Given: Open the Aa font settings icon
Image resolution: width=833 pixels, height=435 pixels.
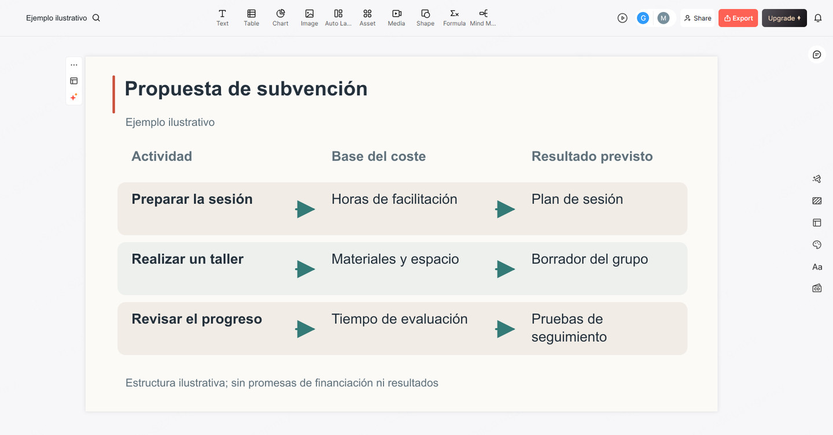Looking at the screenshot, I should 817,267.
